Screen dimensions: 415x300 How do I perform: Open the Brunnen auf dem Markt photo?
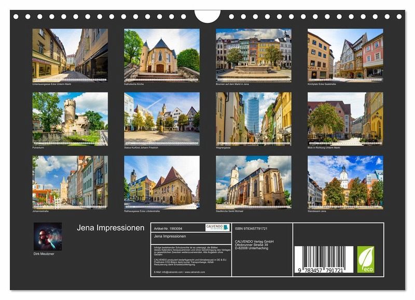pos(254,55)
